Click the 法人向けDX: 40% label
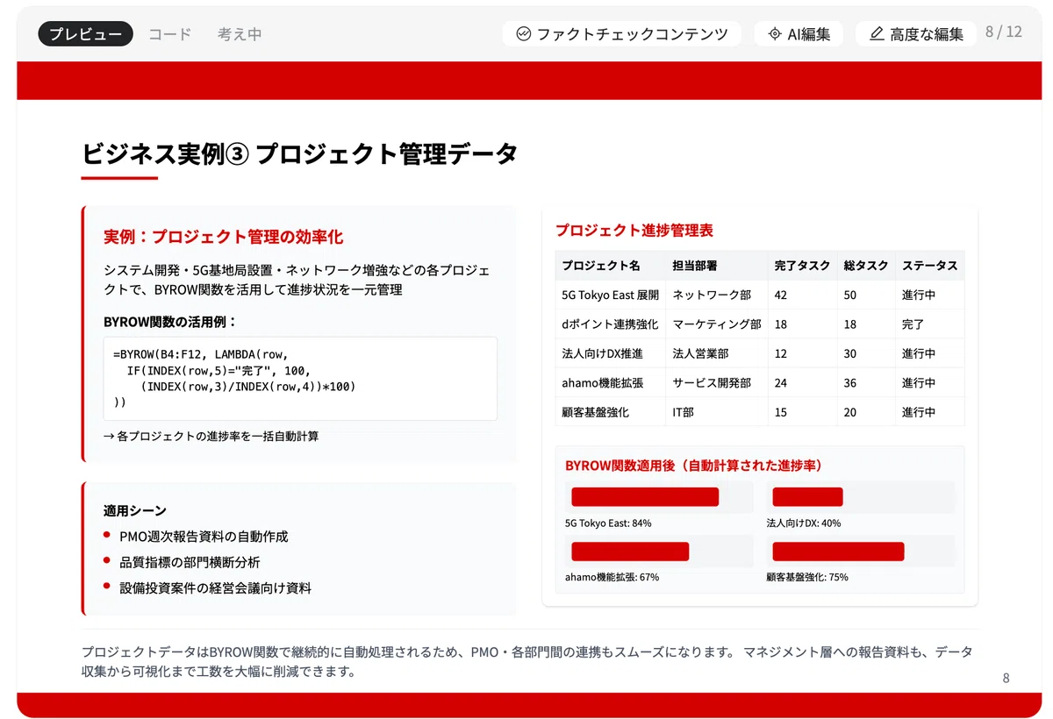The height and width of the screenshot is (719, 1053). [803, 523]
